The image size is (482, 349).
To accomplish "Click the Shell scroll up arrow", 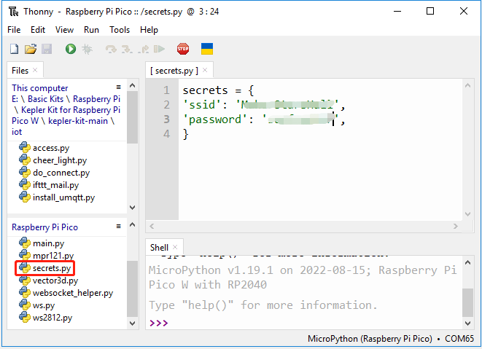I will pos(468,262).
